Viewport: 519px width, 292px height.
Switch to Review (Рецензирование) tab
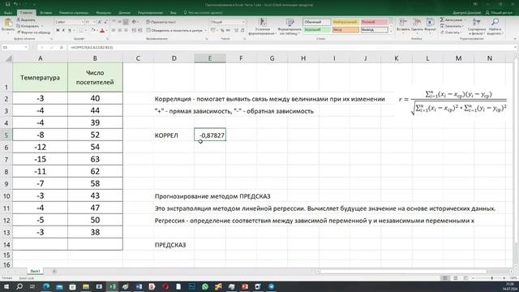tap(150, 13)
